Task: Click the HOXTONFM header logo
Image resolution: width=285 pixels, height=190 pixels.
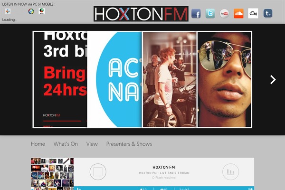Action: 141,14
